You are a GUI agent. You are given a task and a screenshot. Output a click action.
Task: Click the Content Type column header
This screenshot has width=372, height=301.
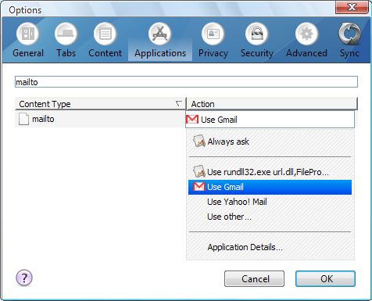click(x=100, y=104)
